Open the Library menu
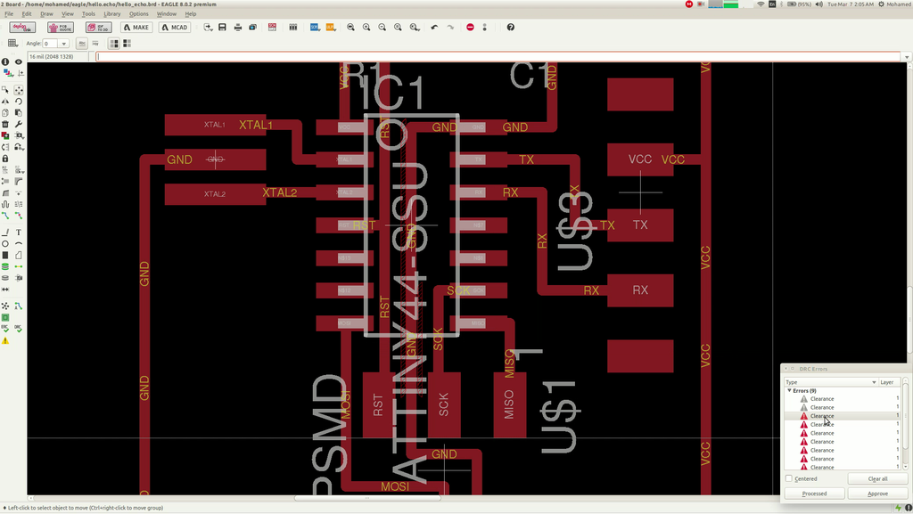 [111, 13]
